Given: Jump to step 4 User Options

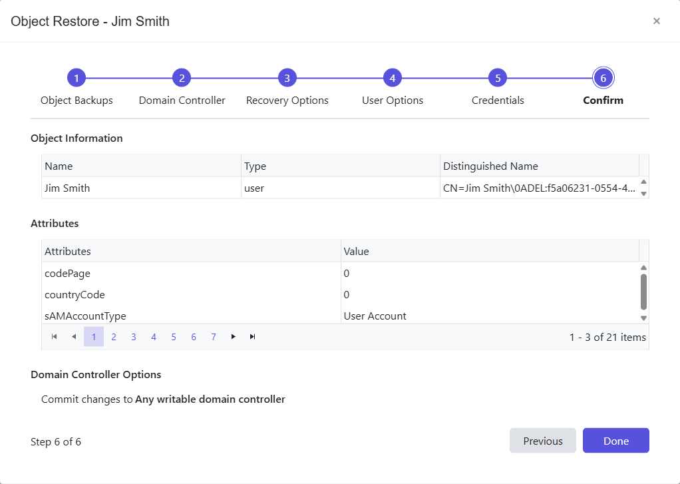Looking at the screenshot, I should pos(393,77).
